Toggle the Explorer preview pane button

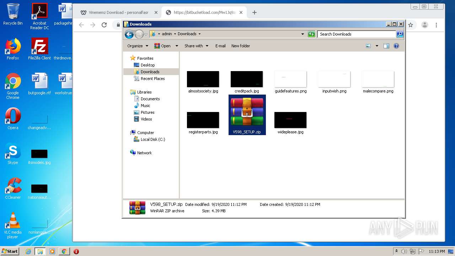386,46
